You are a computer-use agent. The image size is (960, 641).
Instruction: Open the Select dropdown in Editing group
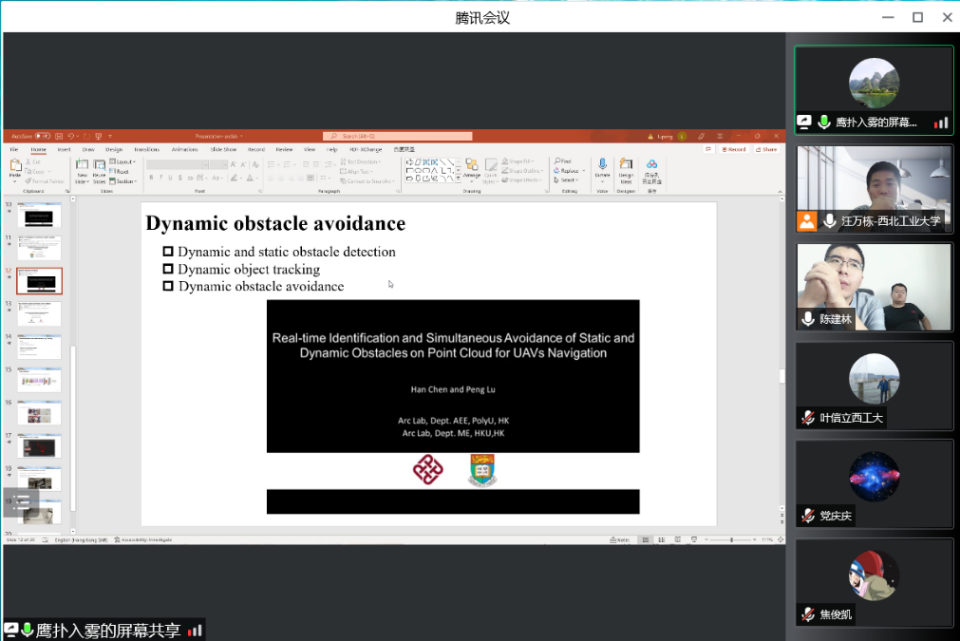(x=567, y=180)
